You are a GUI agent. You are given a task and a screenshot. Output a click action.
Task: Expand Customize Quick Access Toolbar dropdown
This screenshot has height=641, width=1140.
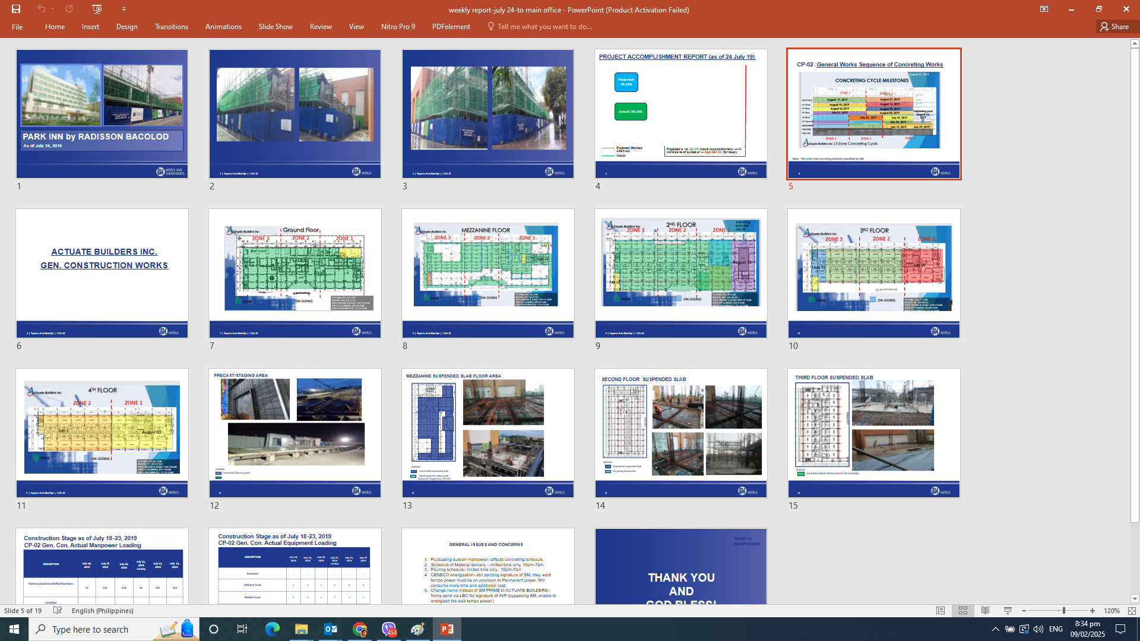(x=123, y=9)
